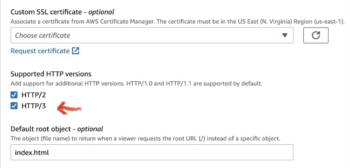The height and width of the screenshot is (168, 350).
Task: Open the Request certificate link
Action: pos(40,51)
